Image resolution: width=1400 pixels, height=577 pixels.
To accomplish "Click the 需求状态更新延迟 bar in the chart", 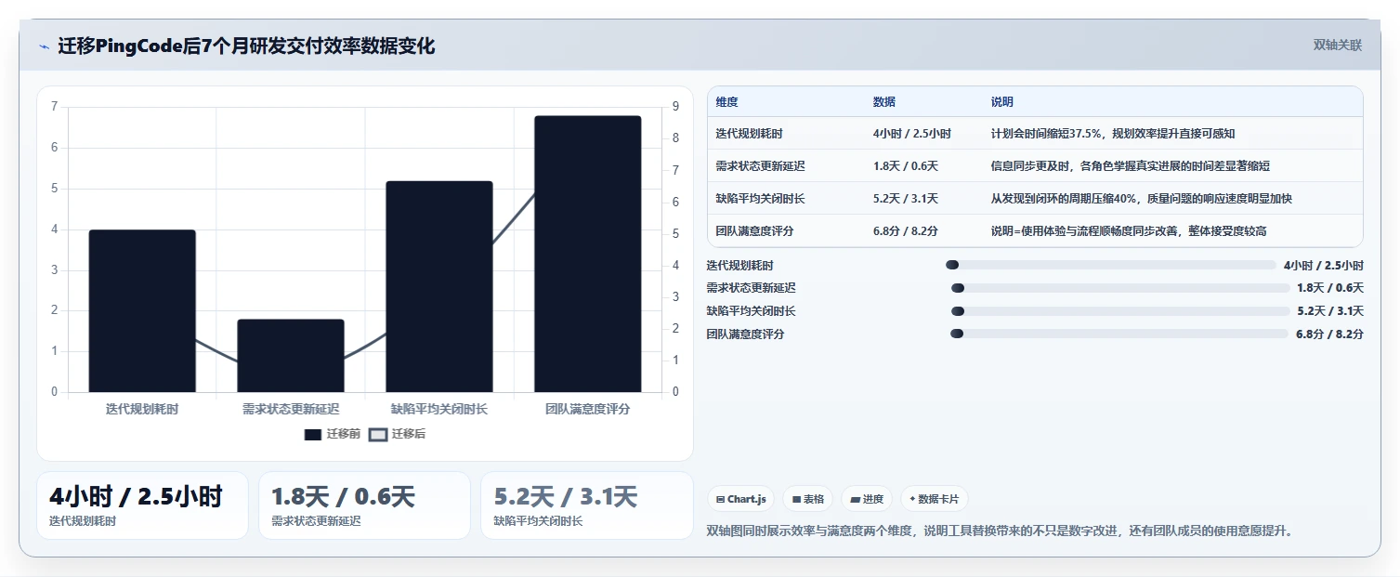I will (x=291, y=356).
